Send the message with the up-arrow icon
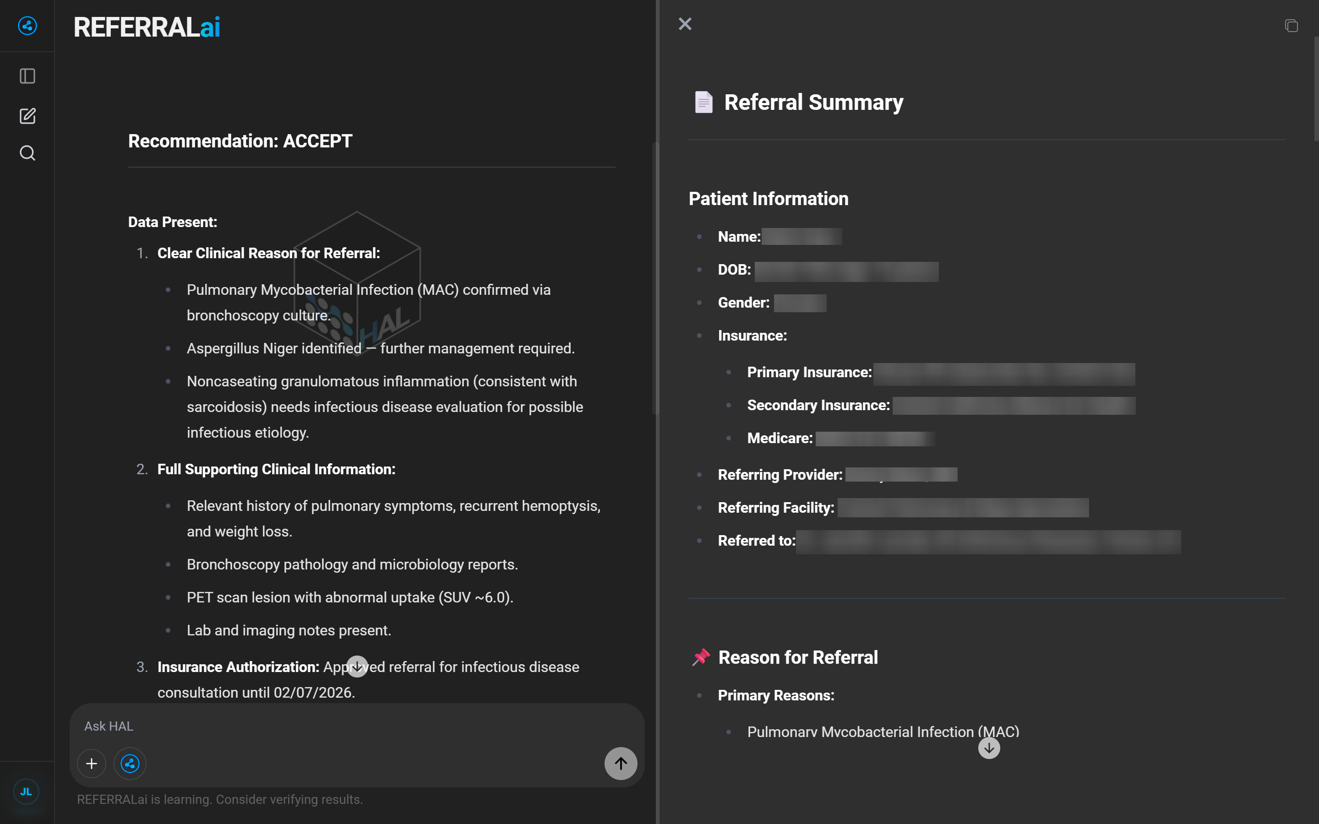Viewport: 1319px width, 824px height. point(620,763)
